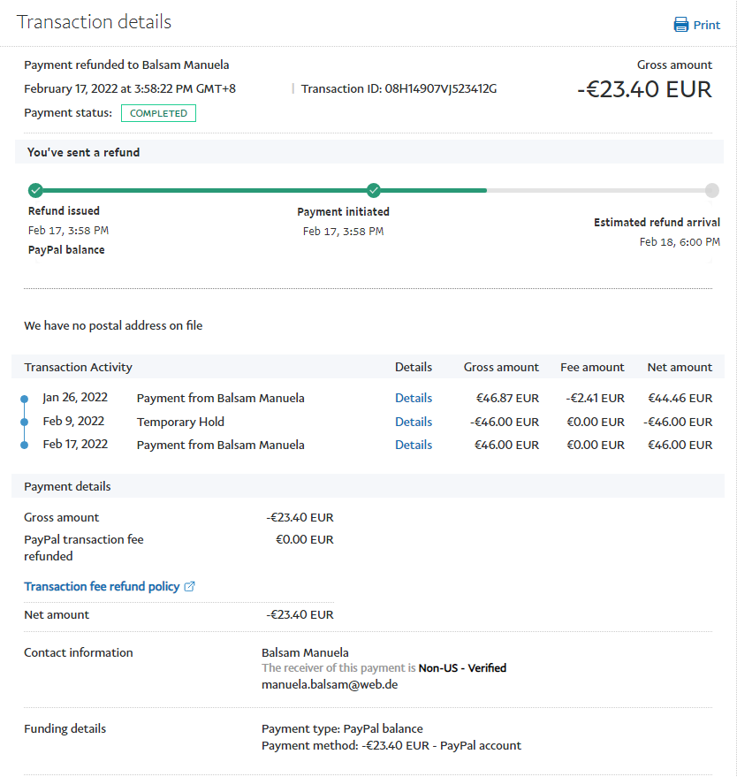
Task: Click the Refund issued green checkmark
Action: coord(35,190)
